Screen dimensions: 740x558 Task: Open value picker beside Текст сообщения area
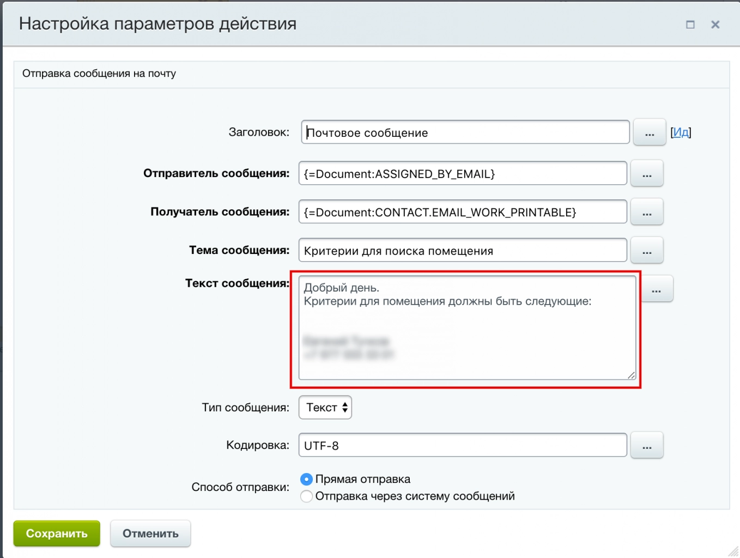(656, 289)
